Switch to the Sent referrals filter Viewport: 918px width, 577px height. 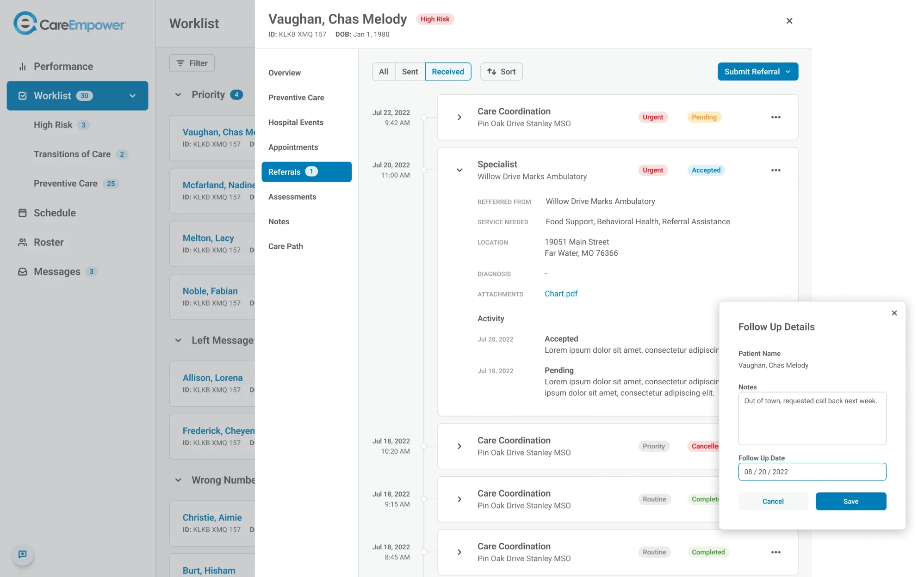[410, 71]
